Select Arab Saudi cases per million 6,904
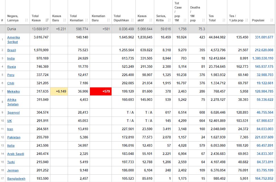276x182 pixels. pyautogui.click(x=182, y=154)
